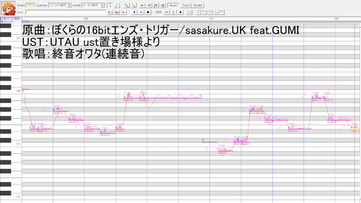This screenshot has height=203, width=361.
Task: Click the MIDI record square icon
Action: [x=167, y=12]
